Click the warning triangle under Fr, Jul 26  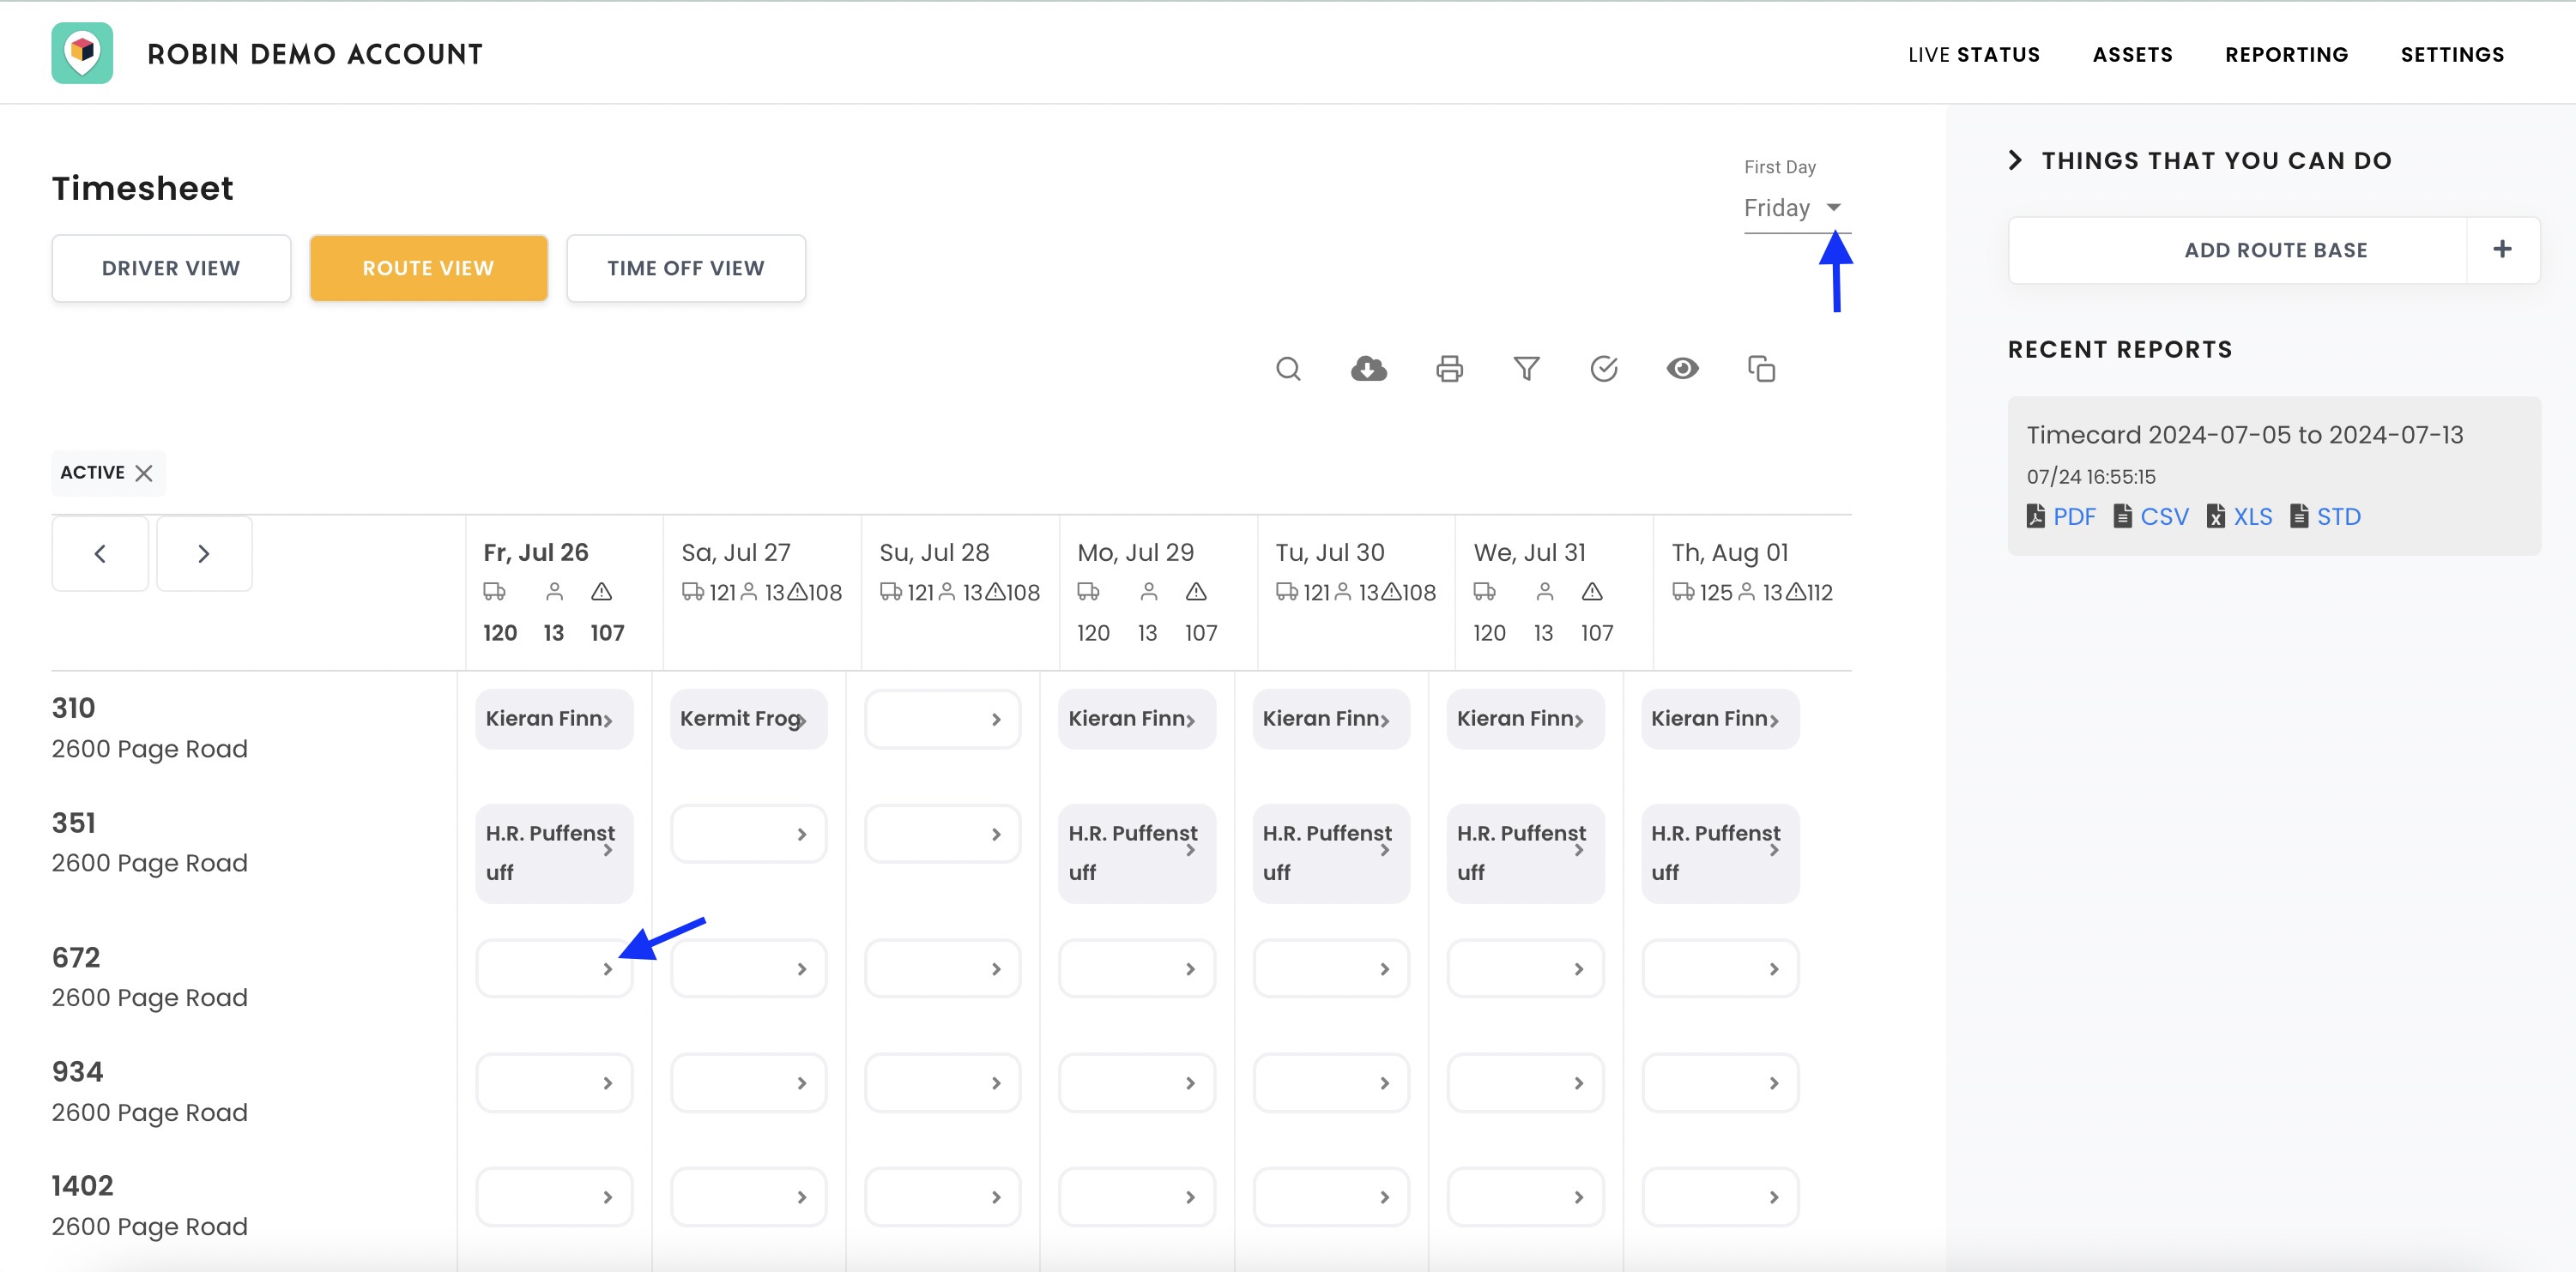601,592
